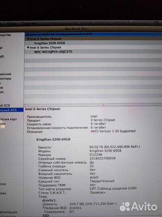Viewport: 162px width, 217px height.
Task: Click the Съемный носитель value Нет
Action: coord(92,170)
